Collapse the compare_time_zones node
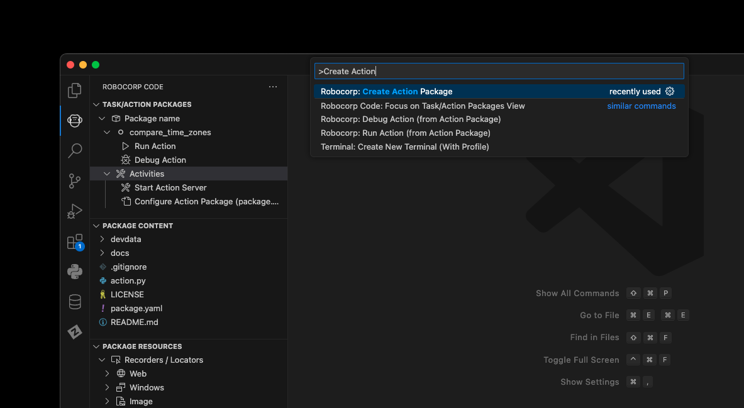The height and width of the screenshot is (408, 744). [108, 133]
